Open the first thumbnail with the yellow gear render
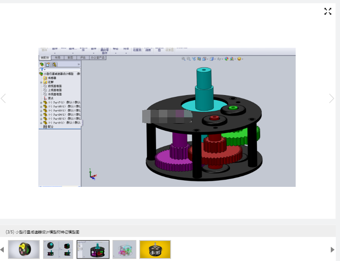The height and width of the screenshot is (261, 340). click(x=24, y=250)
